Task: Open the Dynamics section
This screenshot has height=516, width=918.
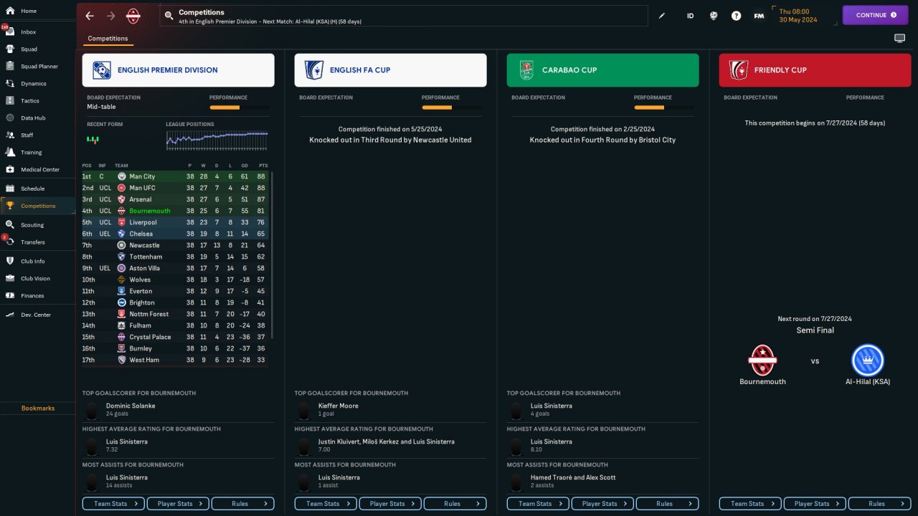Action: point(34,84)
